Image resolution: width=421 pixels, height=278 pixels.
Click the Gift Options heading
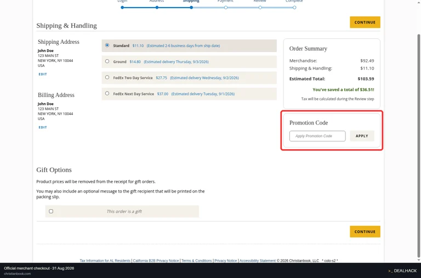[x=54, y=170]
